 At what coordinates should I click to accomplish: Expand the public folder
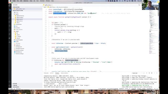click(x=17, y=42)
